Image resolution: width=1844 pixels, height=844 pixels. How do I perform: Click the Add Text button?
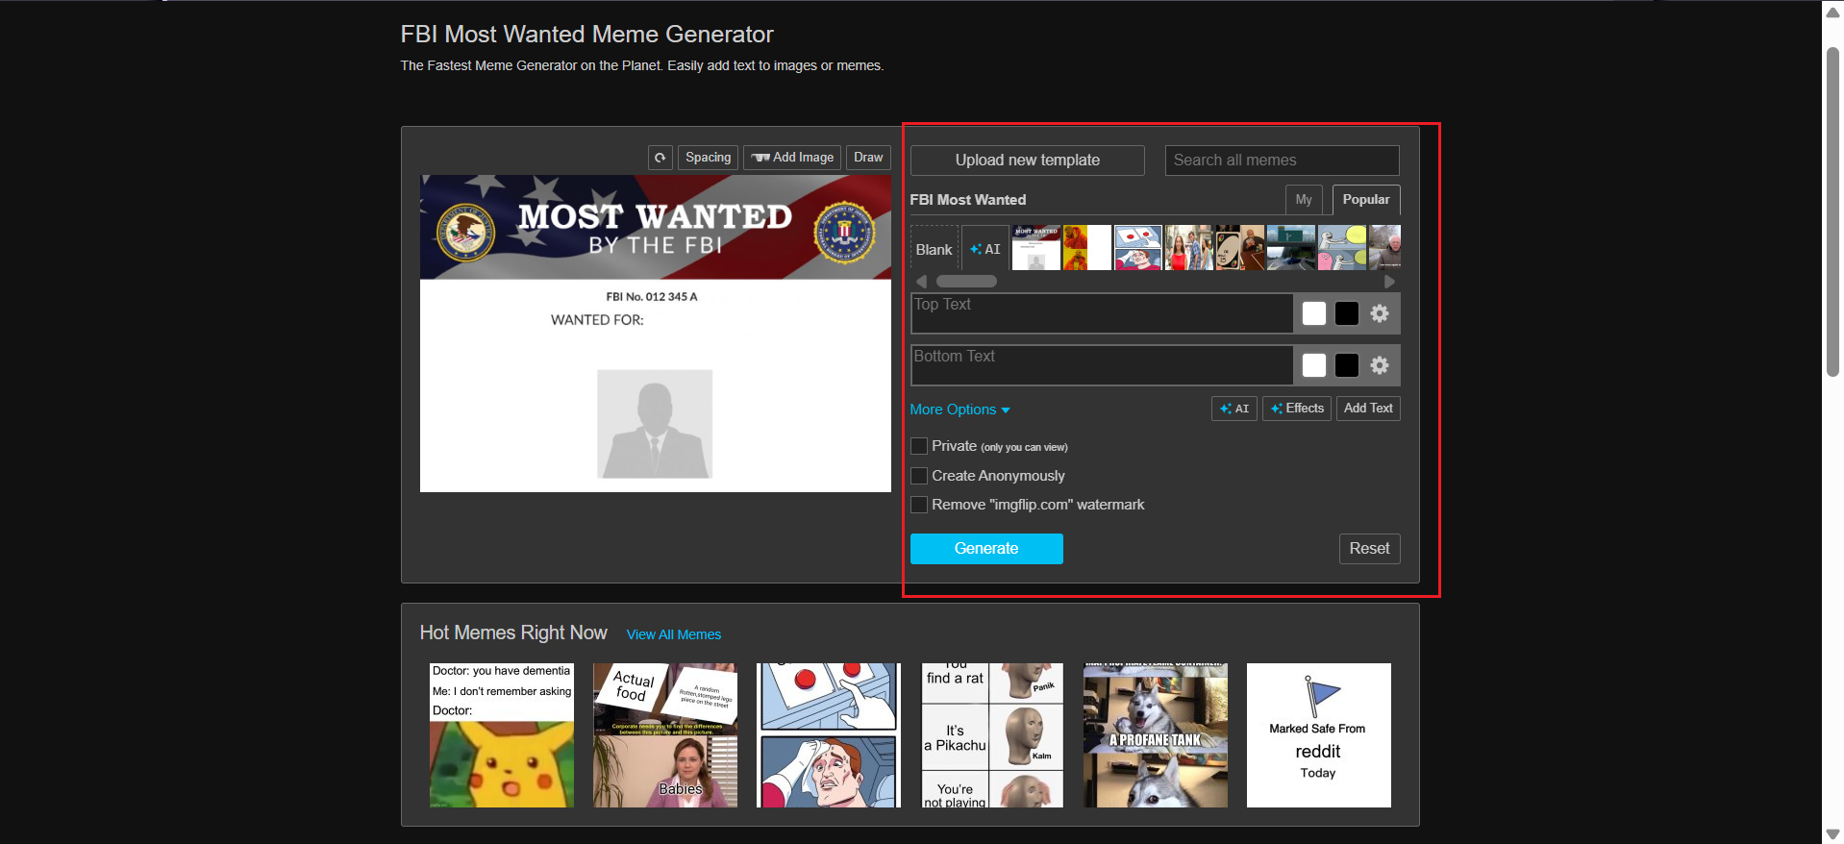point(1368,409)
